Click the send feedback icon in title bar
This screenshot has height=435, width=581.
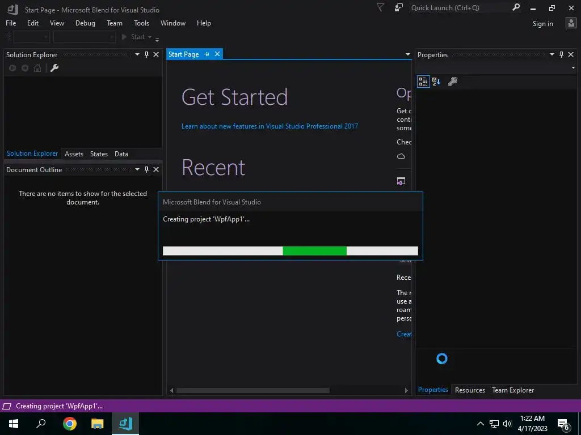pos(399,7)
